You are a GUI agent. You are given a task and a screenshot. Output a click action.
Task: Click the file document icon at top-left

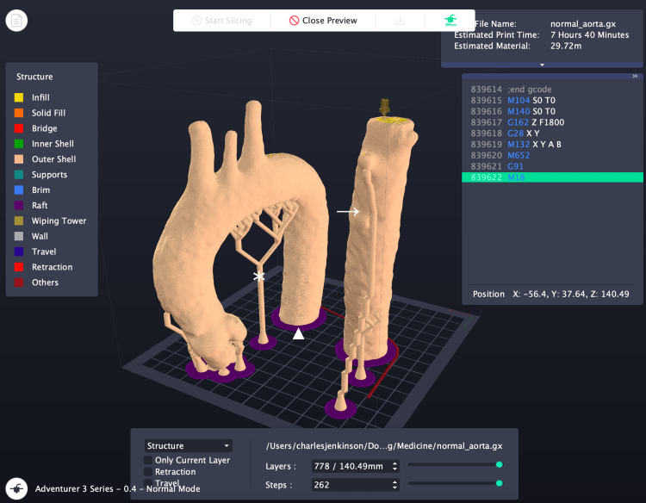point(16,20)
